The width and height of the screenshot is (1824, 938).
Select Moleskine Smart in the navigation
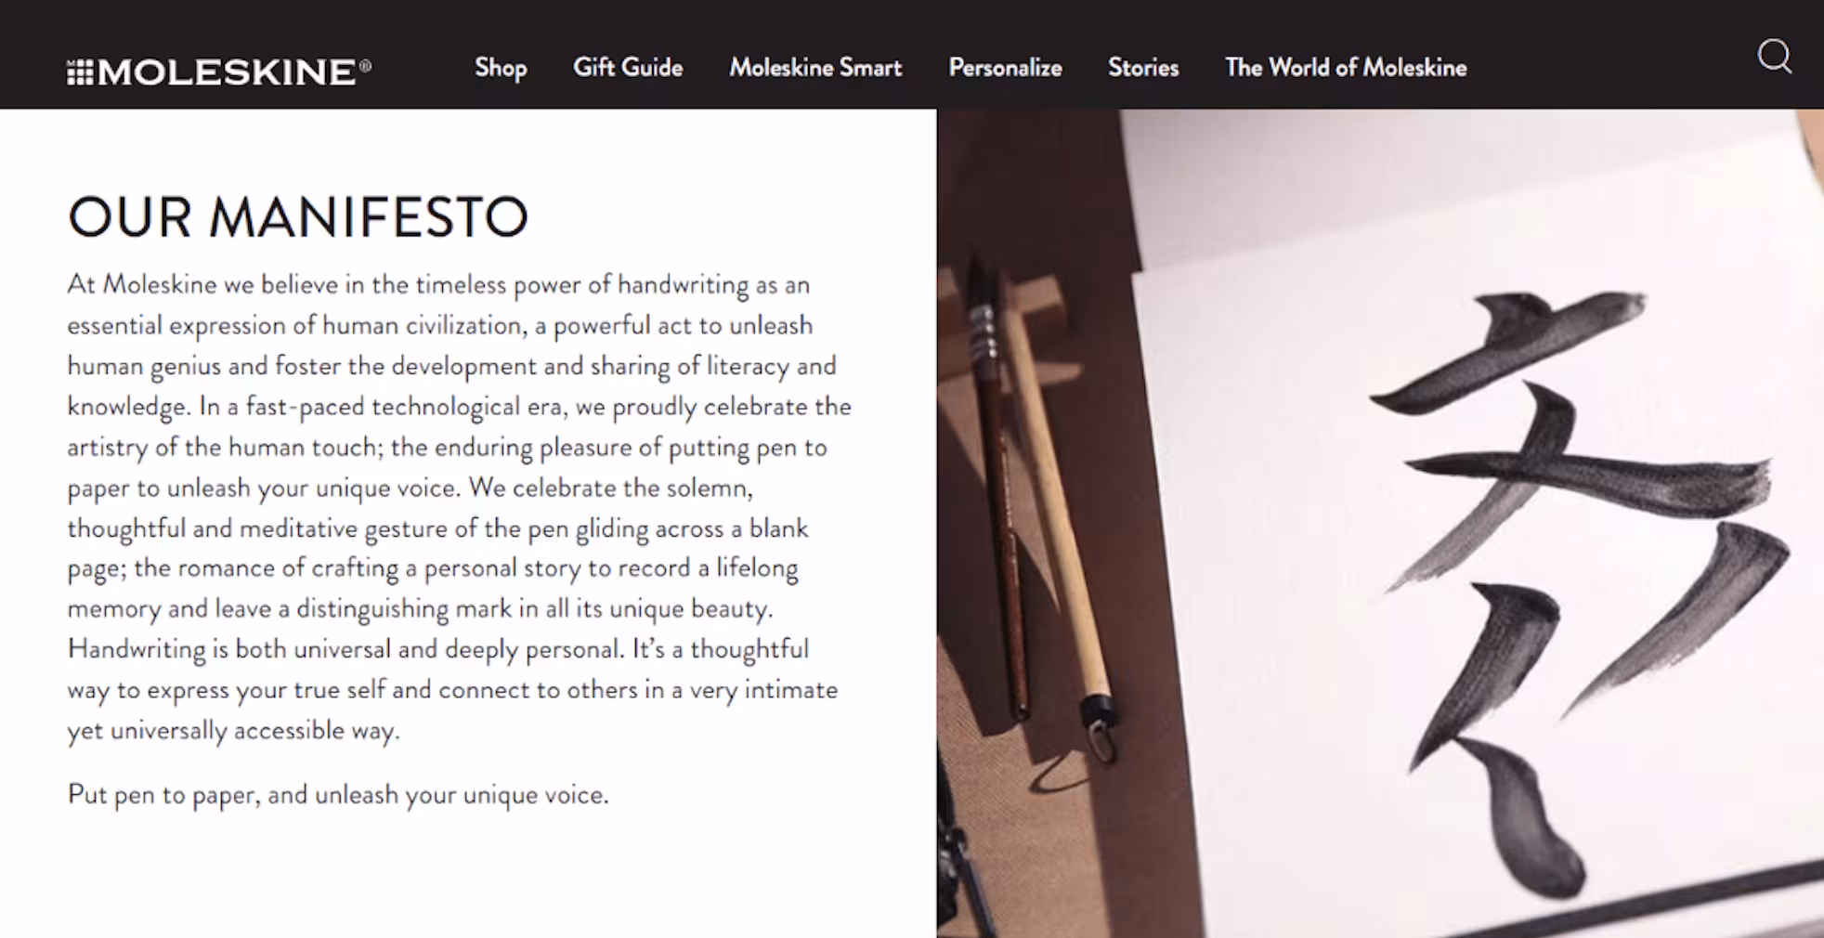click(815, 68)
